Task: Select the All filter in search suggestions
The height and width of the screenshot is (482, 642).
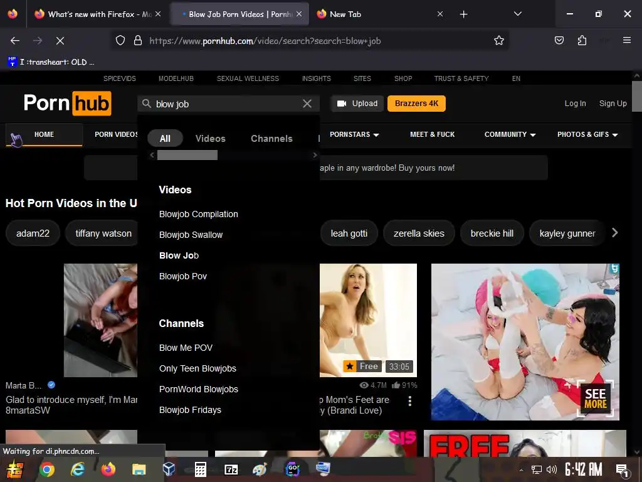Action: pos(165,139)
